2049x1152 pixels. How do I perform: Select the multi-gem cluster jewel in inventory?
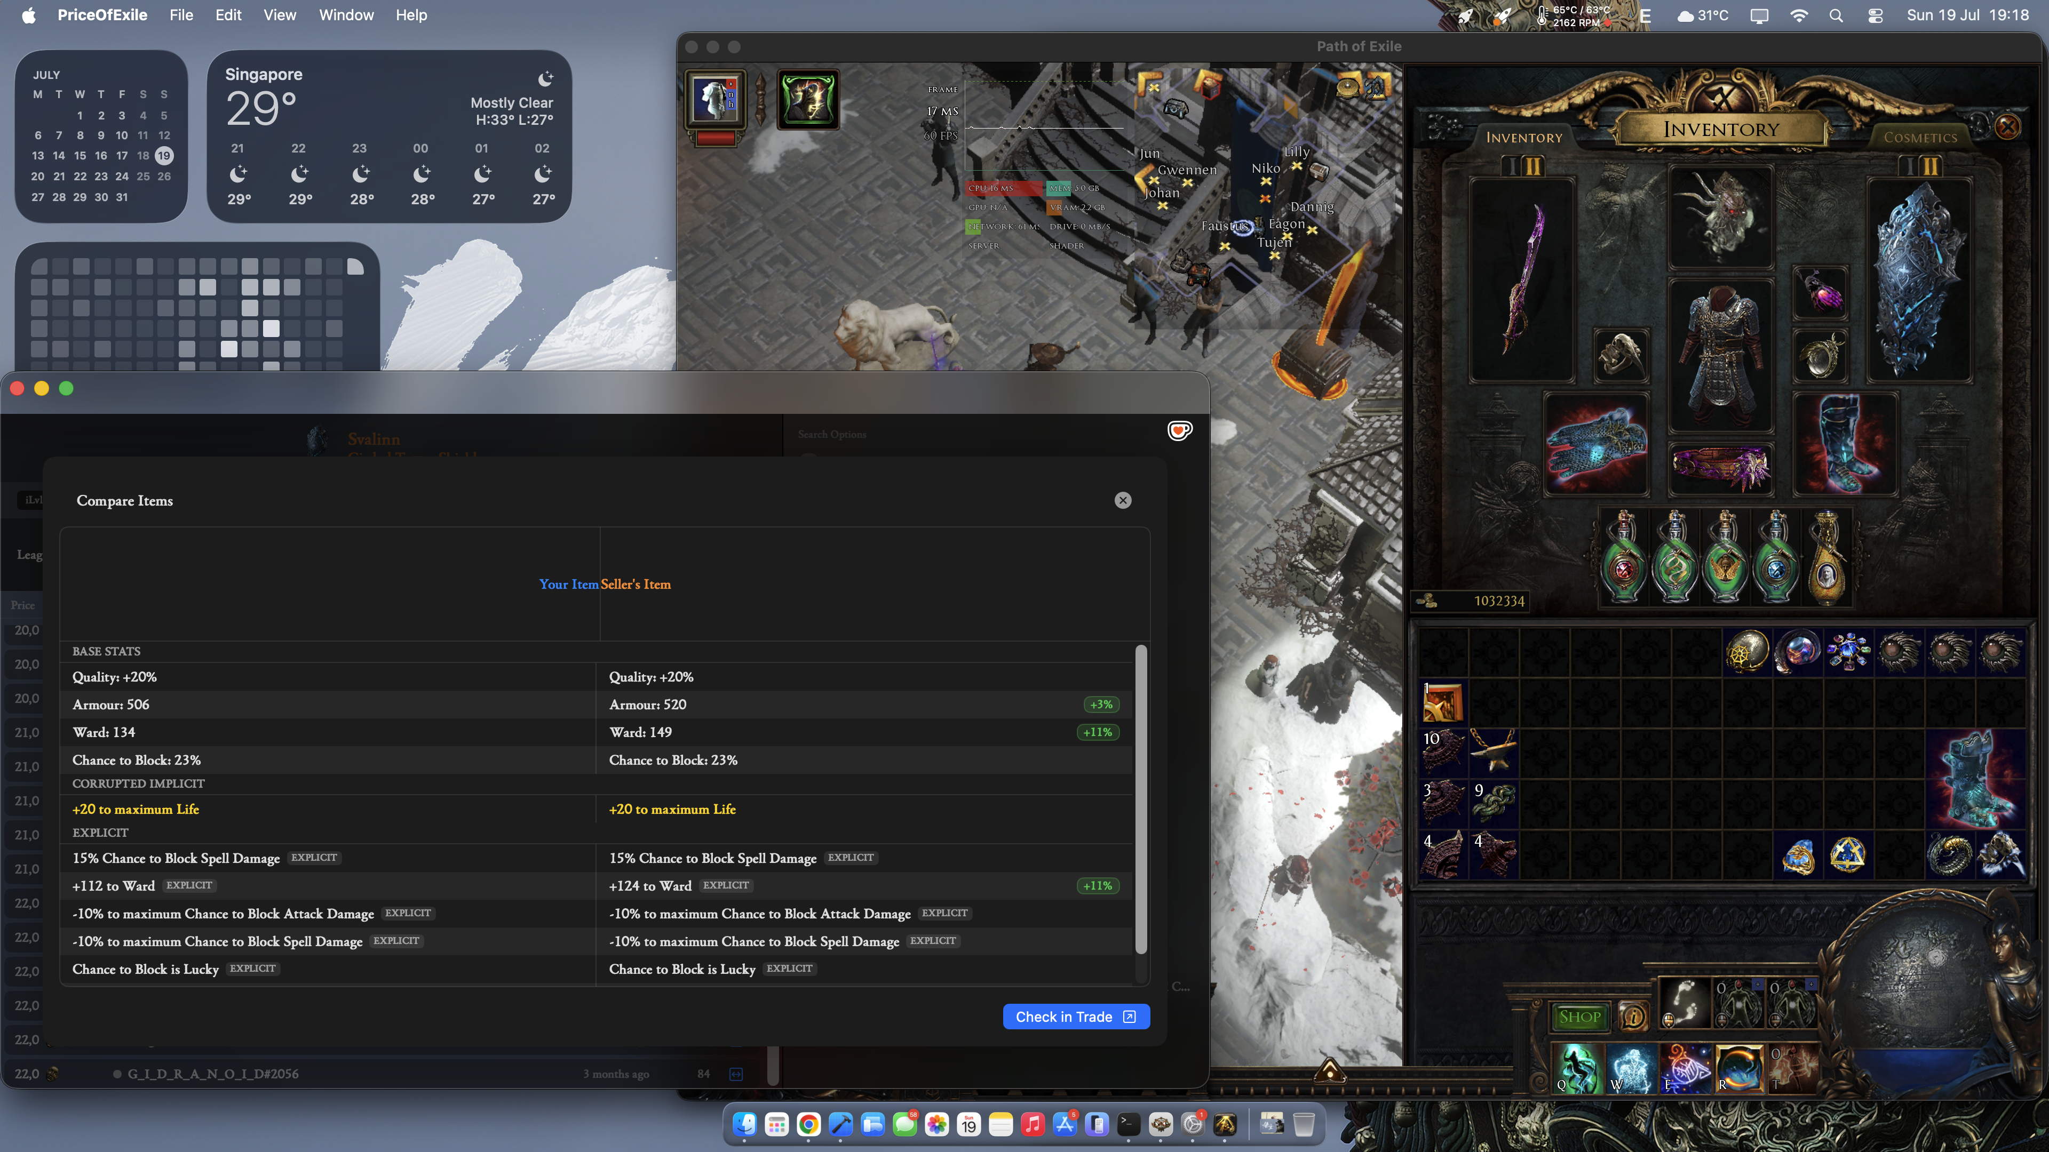(1848, 652)
